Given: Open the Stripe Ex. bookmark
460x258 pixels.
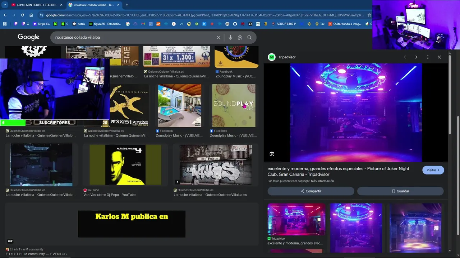Looking at the screenshot, I should 41,24.
